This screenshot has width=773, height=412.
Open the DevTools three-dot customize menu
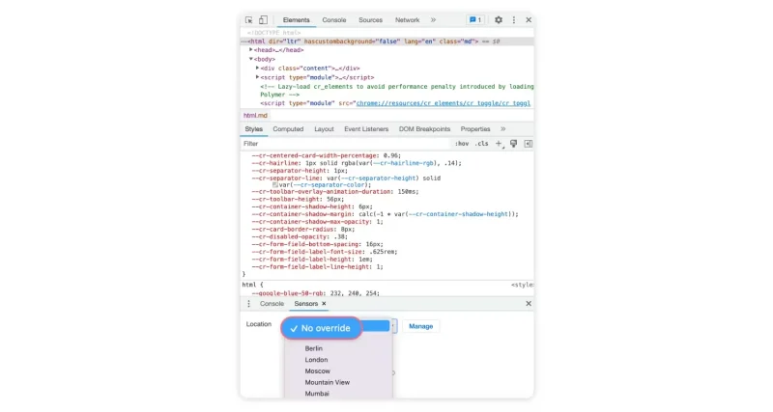click(514, 19)
